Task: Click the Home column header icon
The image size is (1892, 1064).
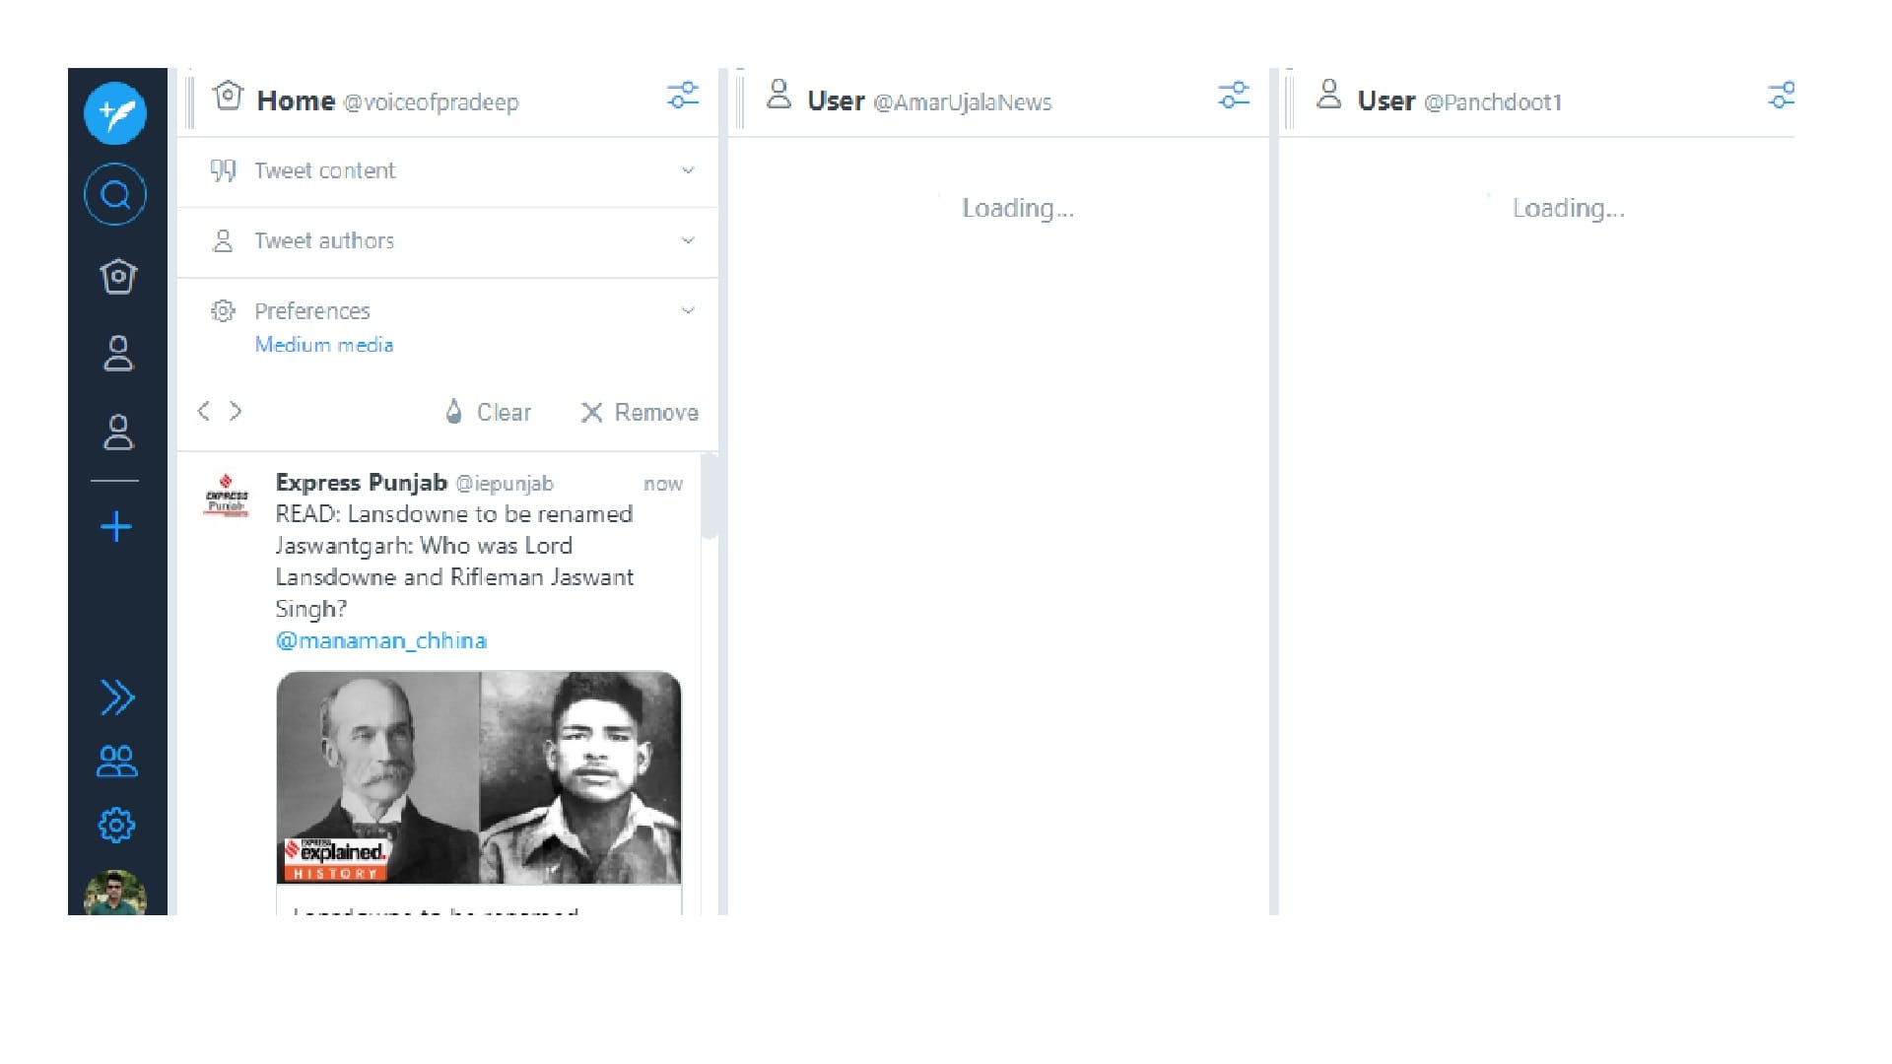Action: tap(228, 96)
